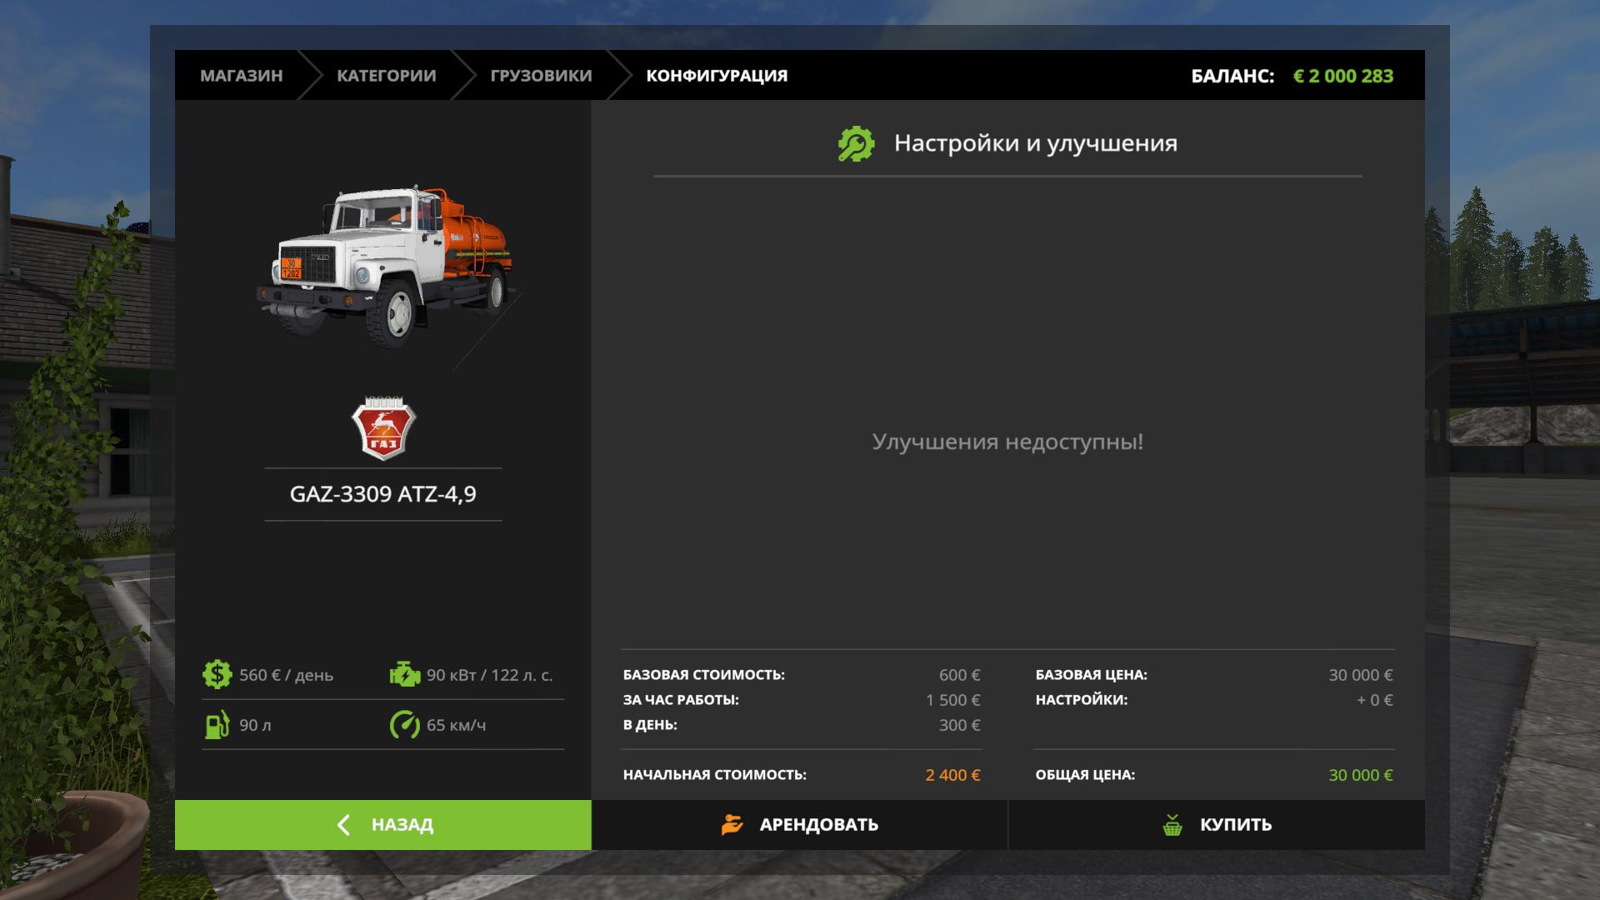
Task: Click the total price 30 000 € value
Action: pyautogui.click(x=1360, y=775)
